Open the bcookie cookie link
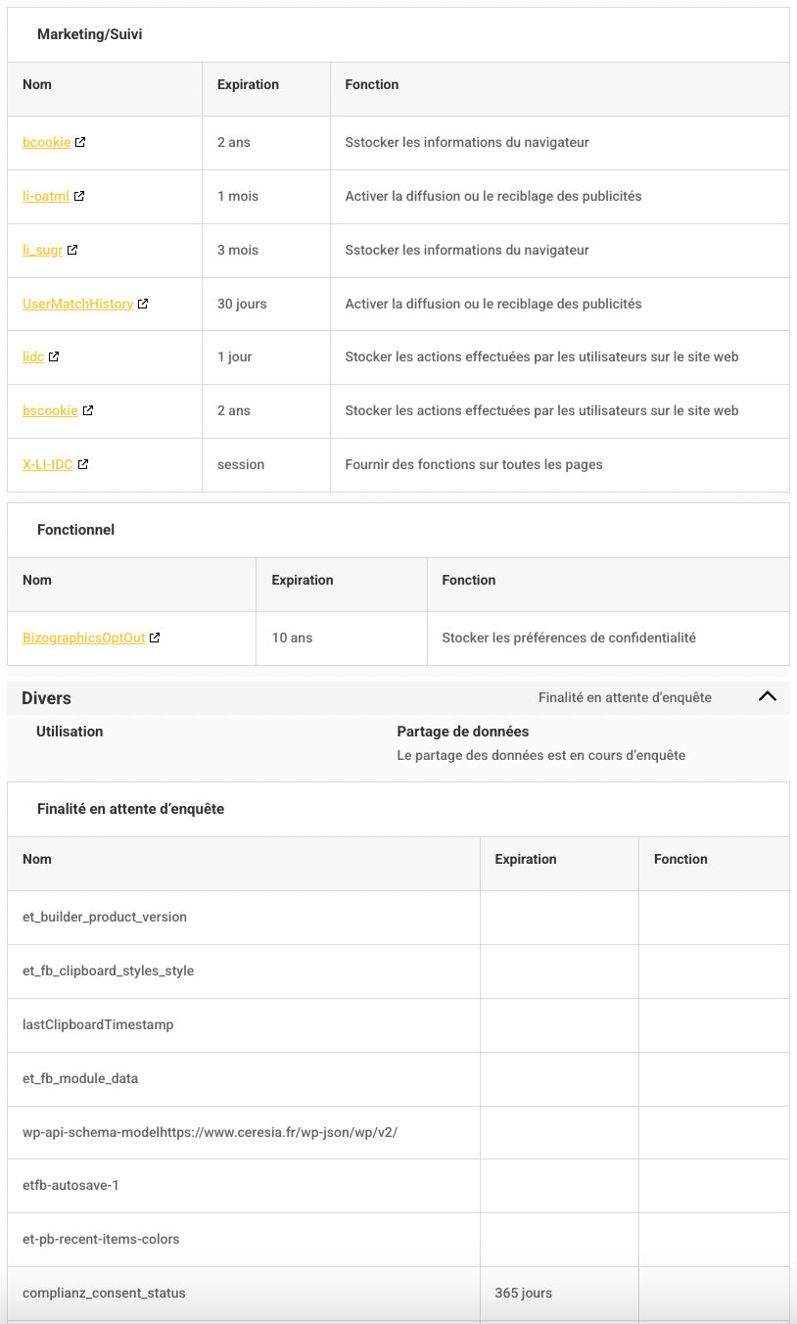This screenshot has height=1324, width=797. [46, 142]
